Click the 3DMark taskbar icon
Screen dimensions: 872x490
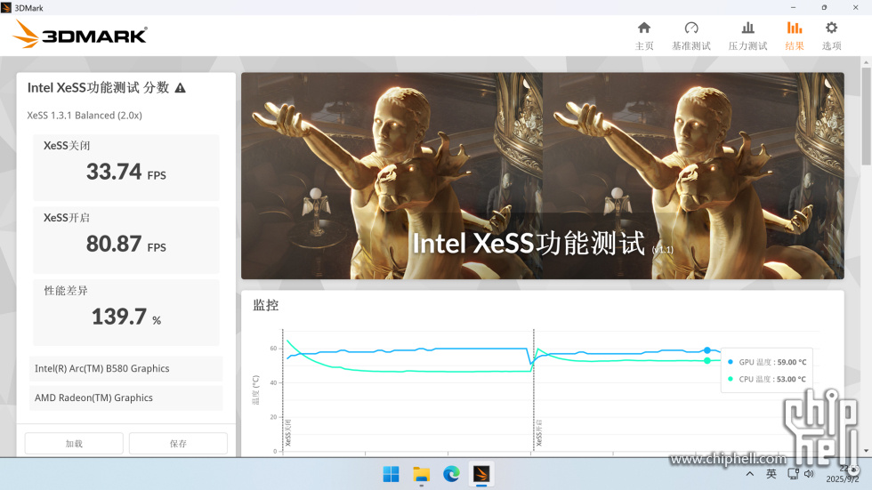(x=481, y=474)
